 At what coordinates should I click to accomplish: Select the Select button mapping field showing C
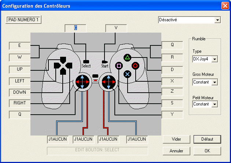[x=76, y=28]
